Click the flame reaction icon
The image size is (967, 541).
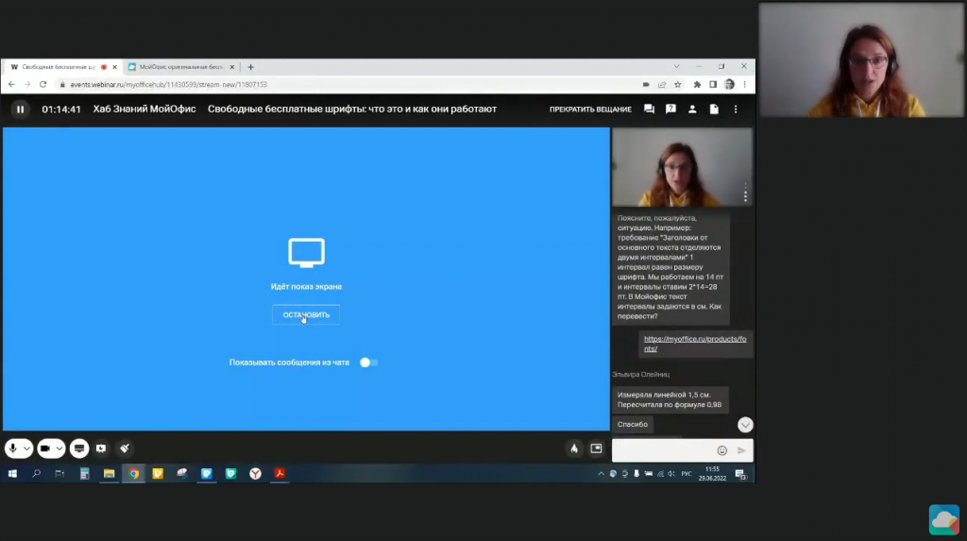coord(574,448)
